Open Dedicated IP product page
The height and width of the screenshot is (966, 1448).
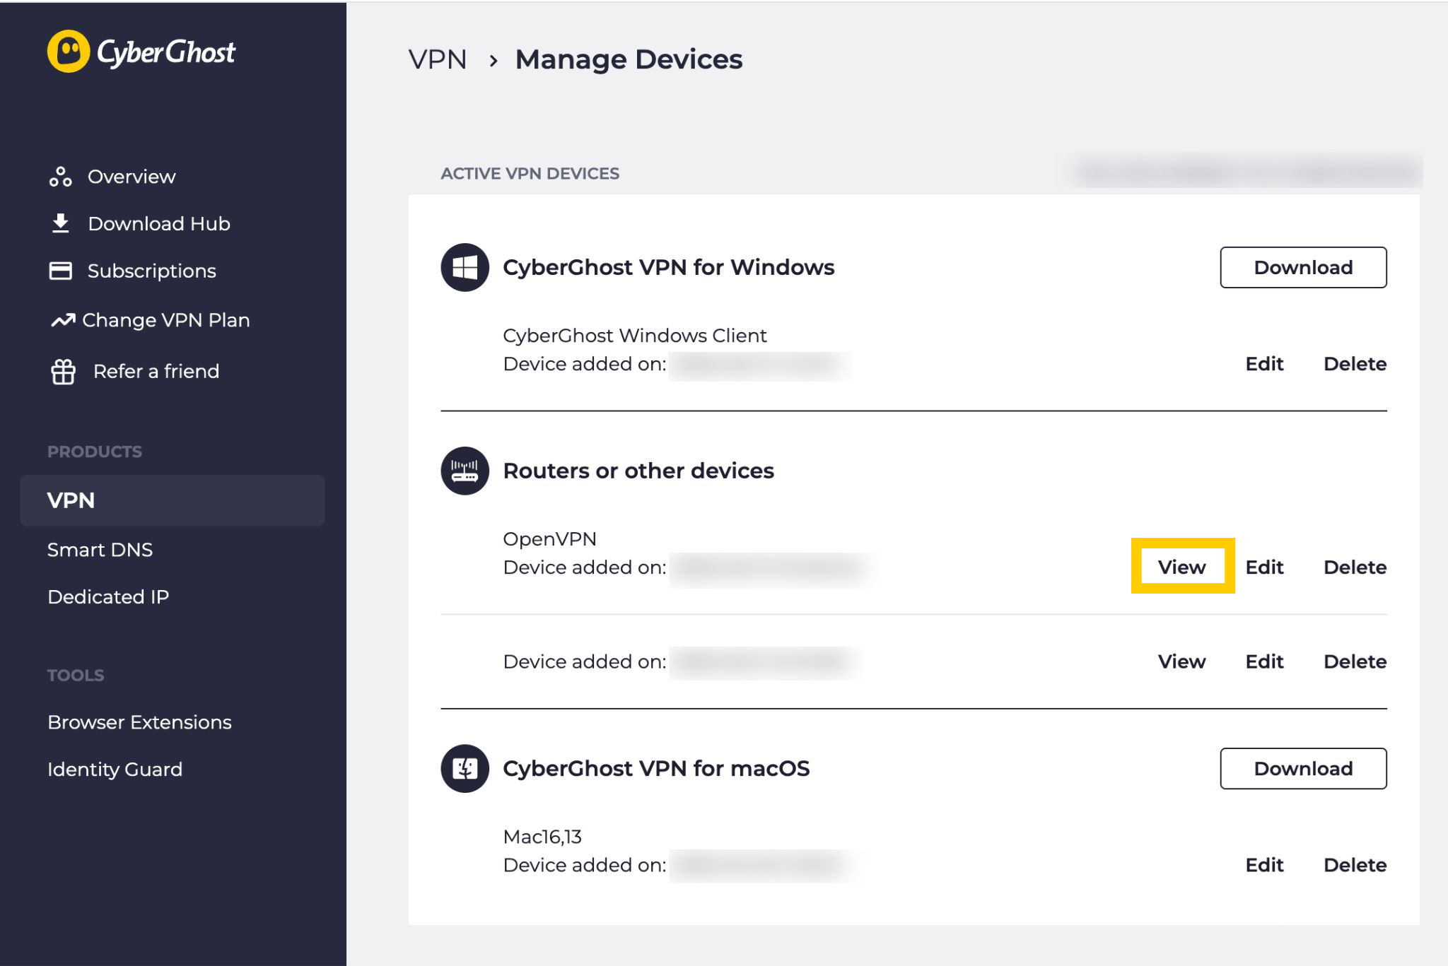[x=108, y=596]
